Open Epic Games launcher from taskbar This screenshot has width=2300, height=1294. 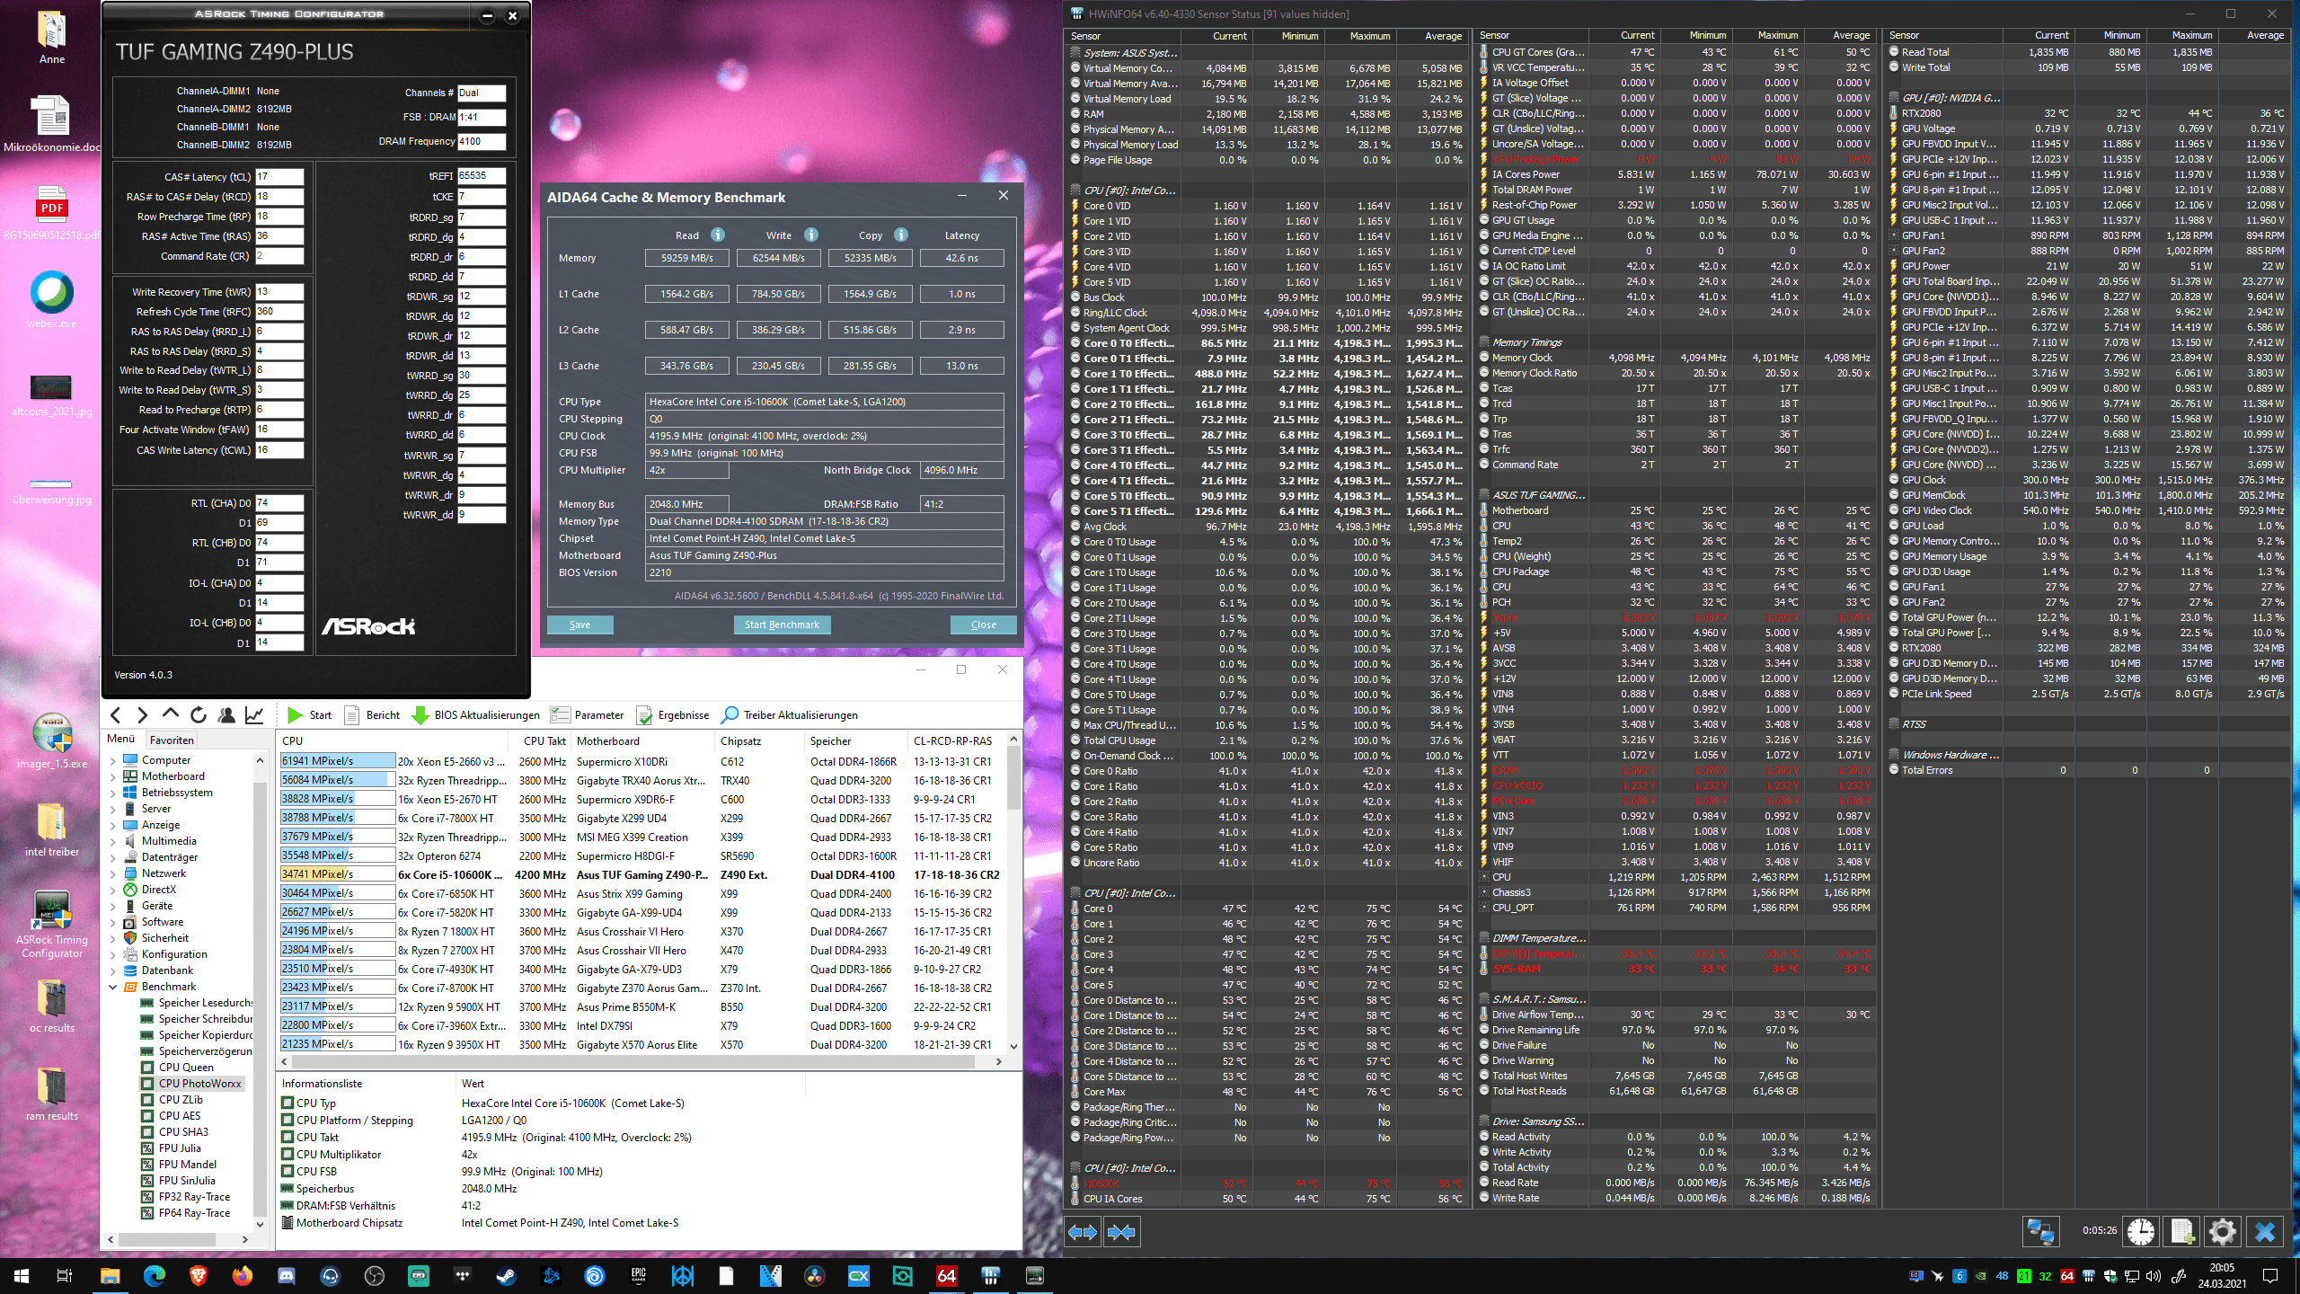pos(639,1276)
